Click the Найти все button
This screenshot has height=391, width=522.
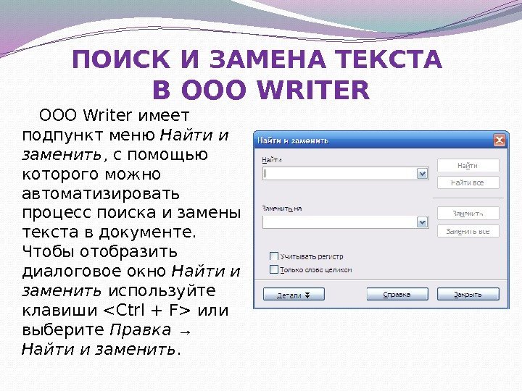[468, 182]
